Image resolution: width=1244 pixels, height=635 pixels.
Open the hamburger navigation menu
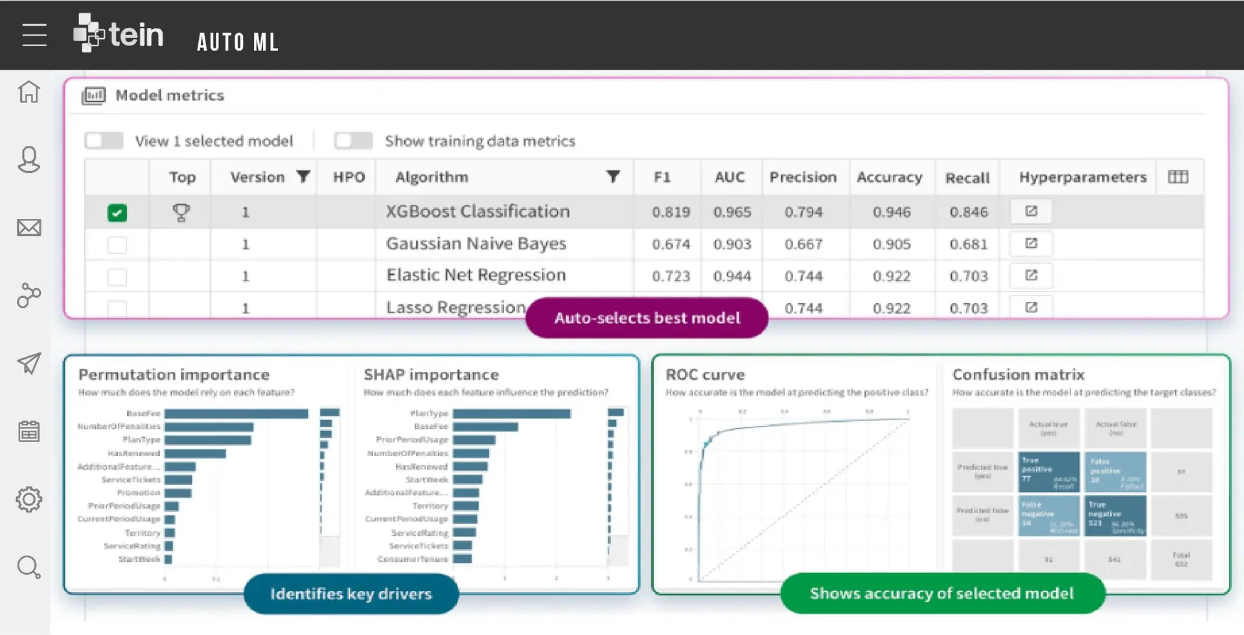[x=34, y=35]
